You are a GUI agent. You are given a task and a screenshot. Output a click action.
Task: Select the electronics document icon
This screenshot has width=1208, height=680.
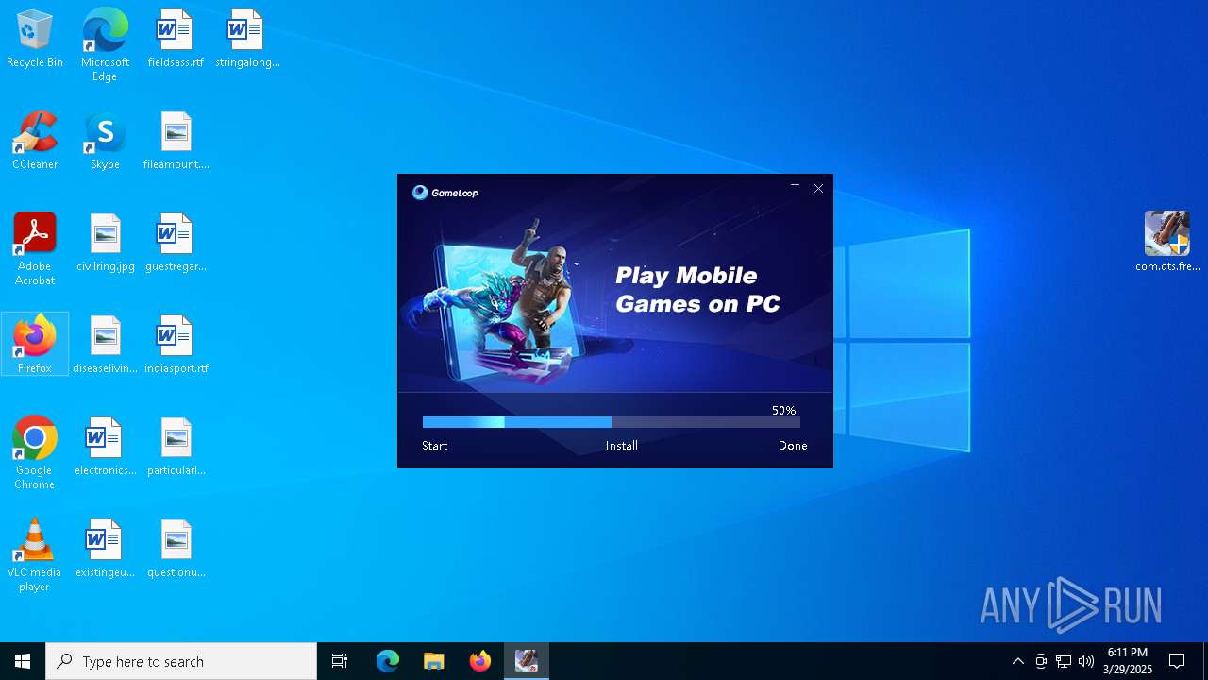click(x=105, y=447)
